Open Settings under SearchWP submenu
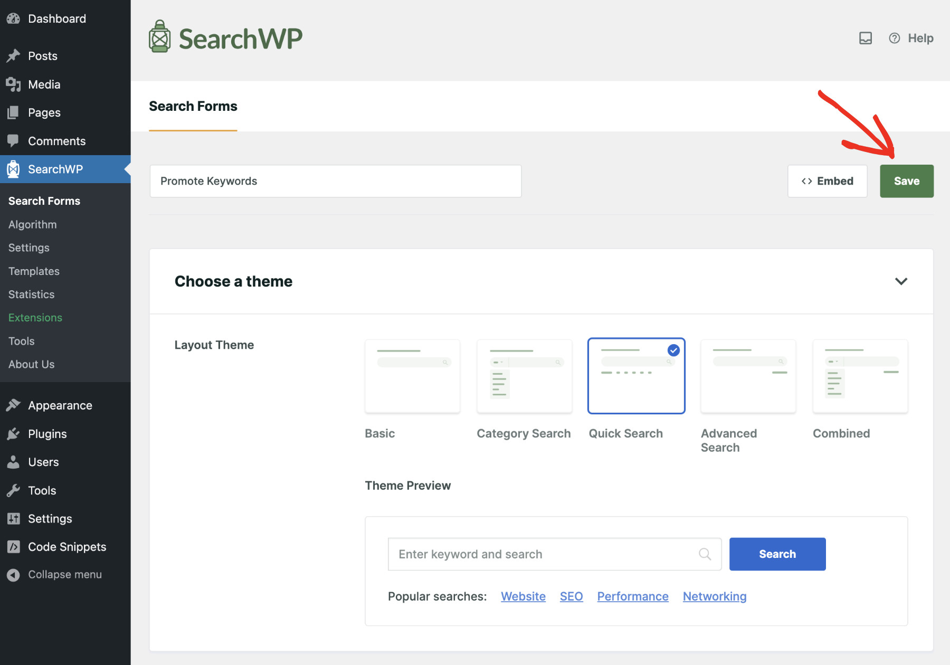 (29, 248)
